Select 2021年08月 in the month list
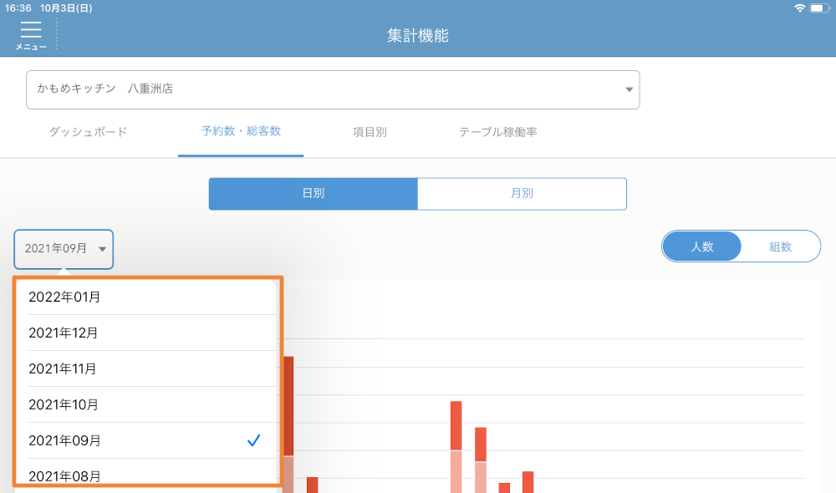Image resolution: width=836 pixels, height=493 pixels. pos(146,475)
